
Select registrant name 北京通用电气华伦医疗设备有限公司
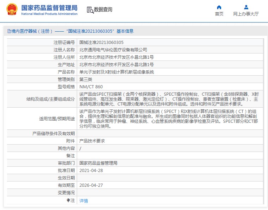point(113,50)
